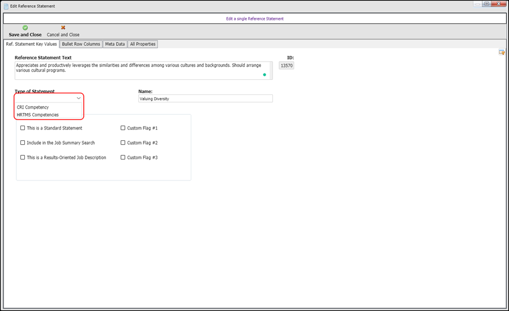Tick the Custom Flag #2 checkbox
This screenshot has width=509, height=311.
tap(123, 142)
